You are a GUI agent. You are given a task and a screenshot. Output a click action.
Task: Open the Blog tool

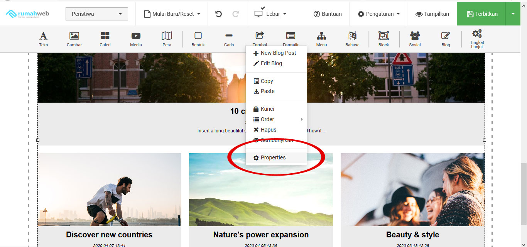(x=446, y=39)
